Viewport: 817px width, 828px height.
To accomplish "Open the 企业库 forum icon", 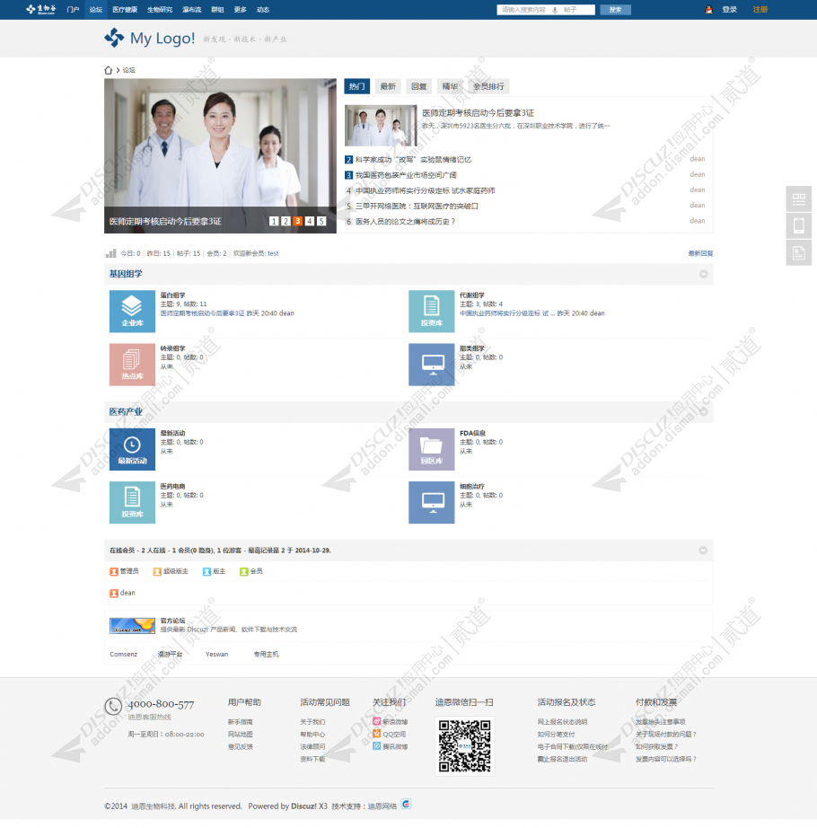I will coord(132,311).
